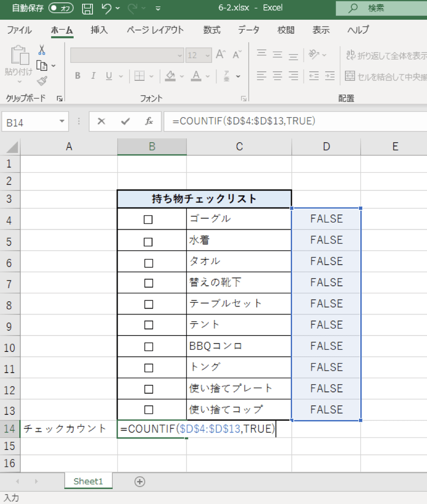This screenshot has width=427, height=504.
Task: Click the Save floppy disk icon
Action: [87, 8]
